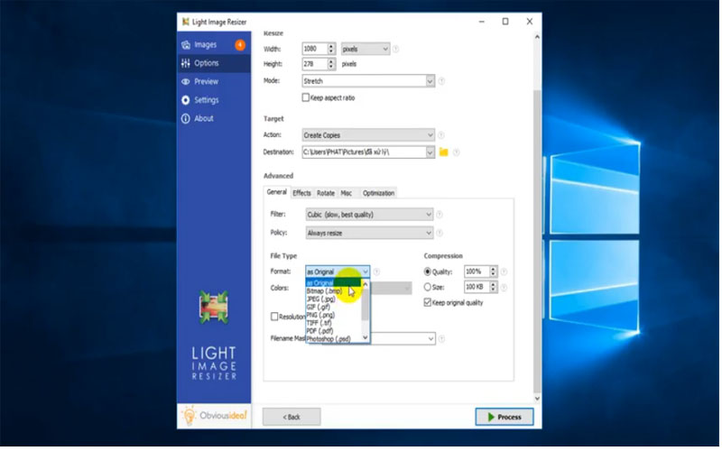Choose JPEG (.jpg) format

coord(334,299)
